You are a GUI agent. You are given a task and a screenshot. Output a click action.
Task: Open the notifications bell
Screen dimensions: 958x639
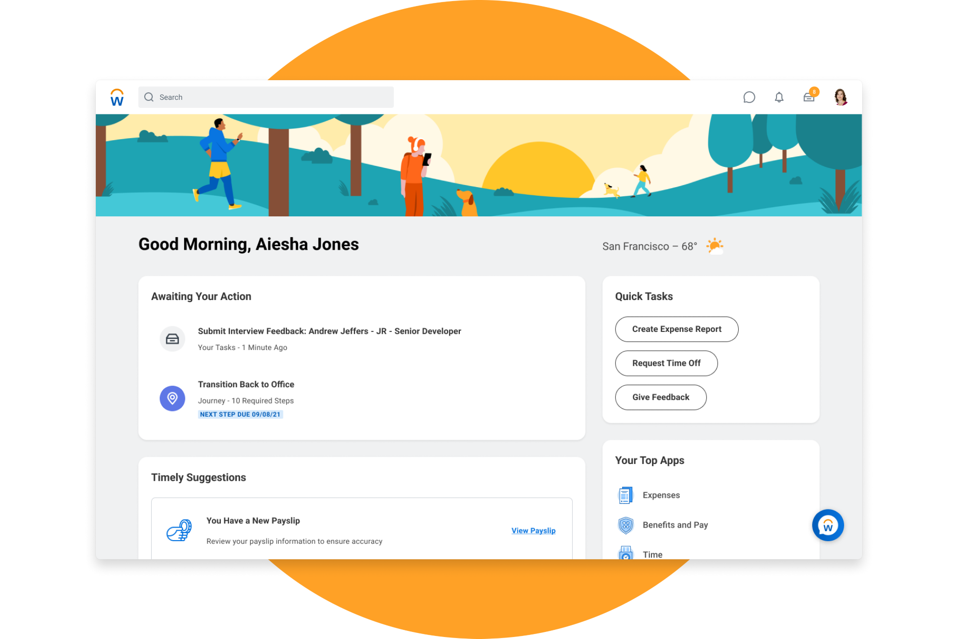(x=779, y=97)
